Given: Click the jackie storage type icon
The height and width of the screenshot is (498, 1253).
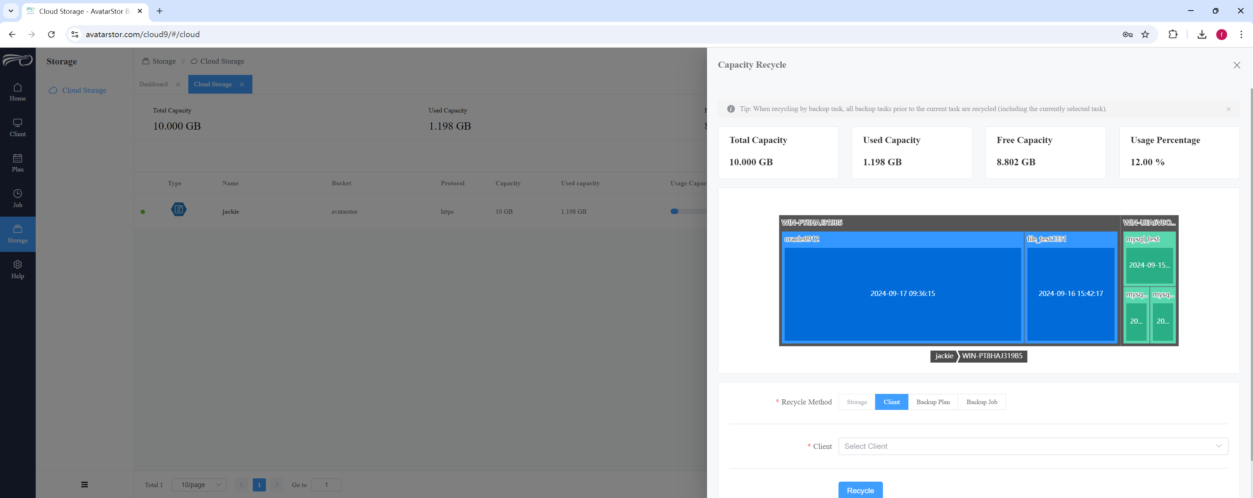Looking at the screenshot, I should [178, 210].
